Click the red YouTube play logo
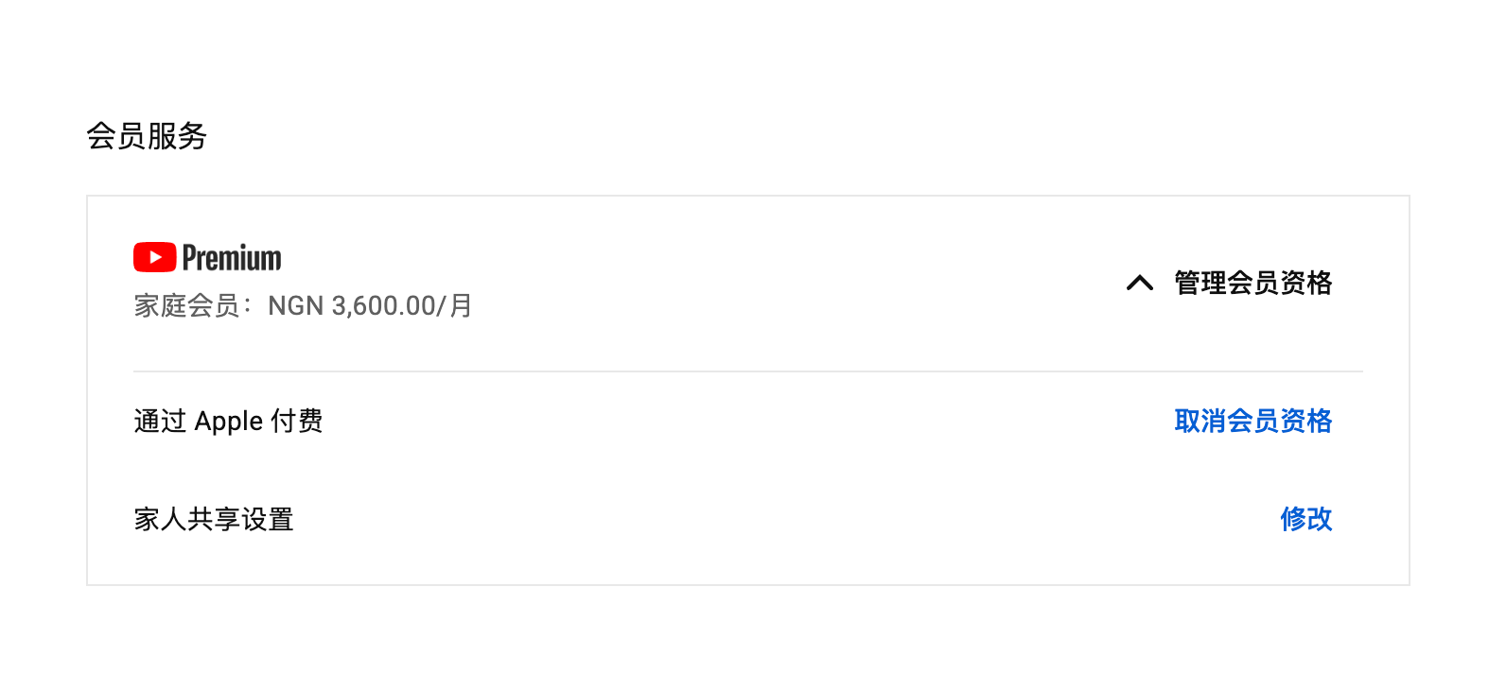Viewport: 1489px width, 673px height. pos(154,257)
